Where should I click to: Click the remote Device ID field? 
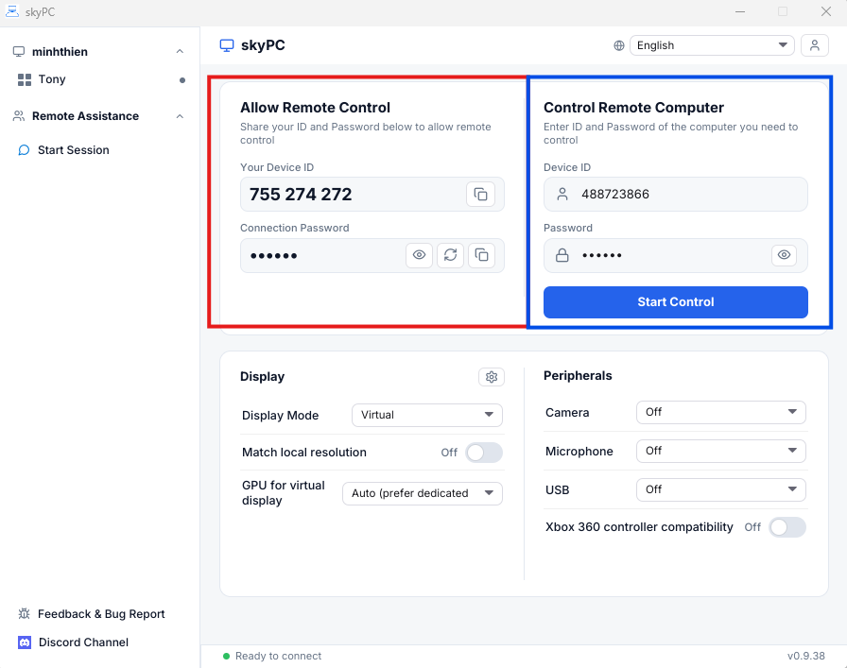click(675, 194)
